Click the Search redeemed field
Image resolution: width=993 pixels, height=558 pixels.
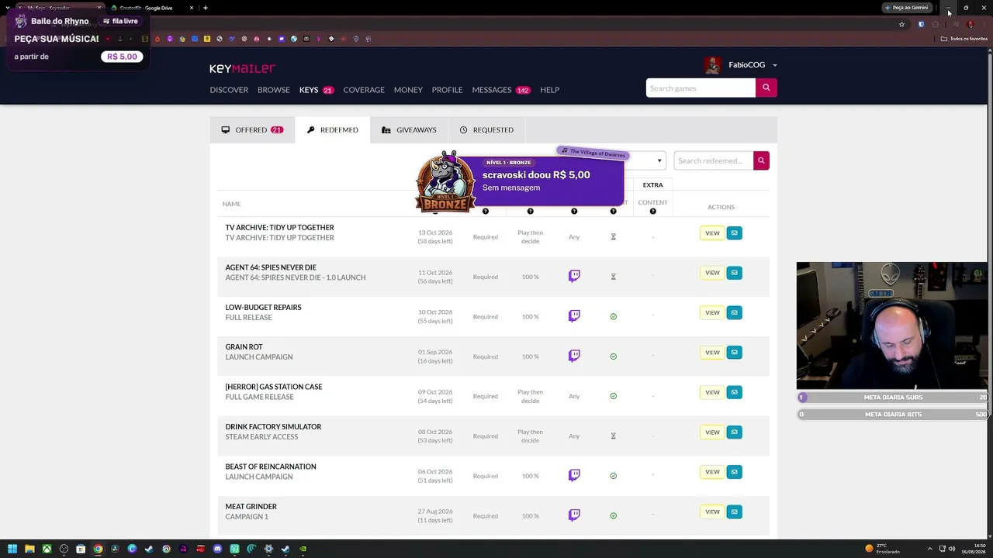[714, 160]
